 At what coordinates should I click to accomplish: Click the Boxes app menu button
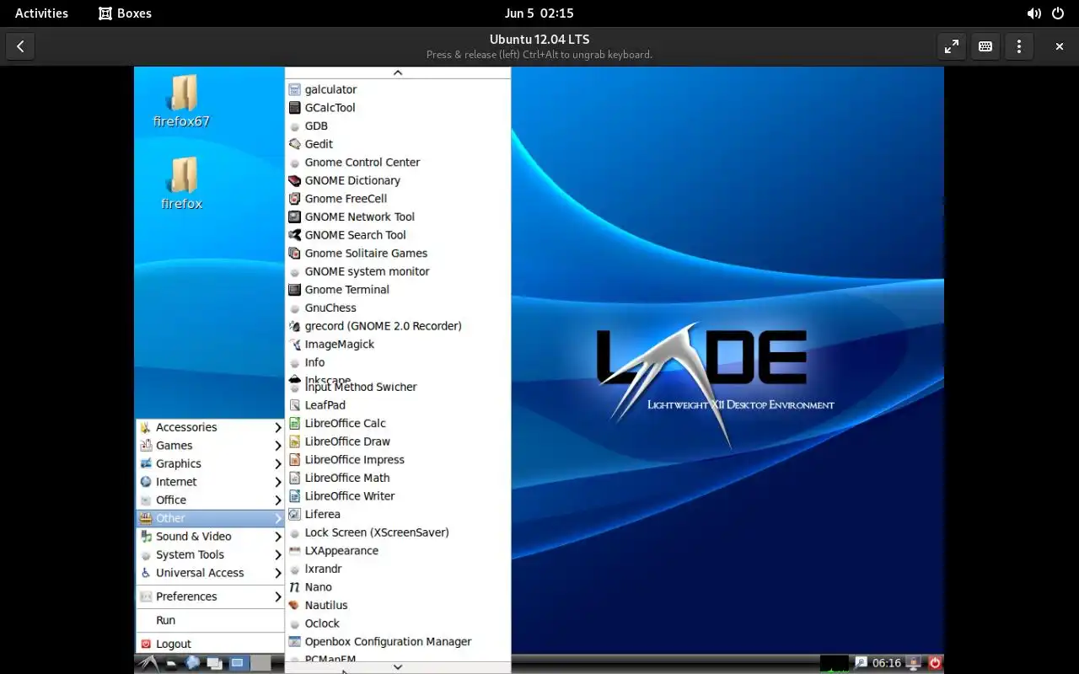tap(125, 13)
